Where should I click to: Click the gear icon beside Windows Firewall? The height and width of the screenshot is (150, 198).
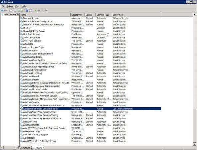click(22, 76)
